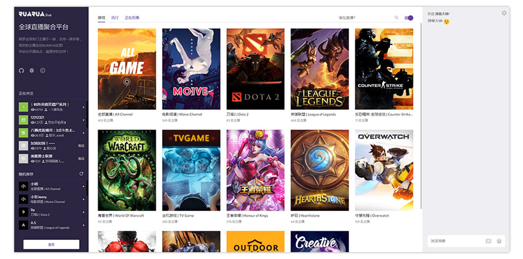Screen dimensions: 523x259
Task: Click the 'A' avatar of A.S
Action: coord(23,225)
